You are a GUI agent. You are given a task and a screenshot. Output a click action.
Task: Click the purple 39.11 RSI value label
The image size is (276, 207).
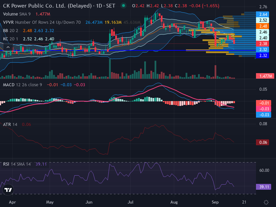(x=264, y=187)
